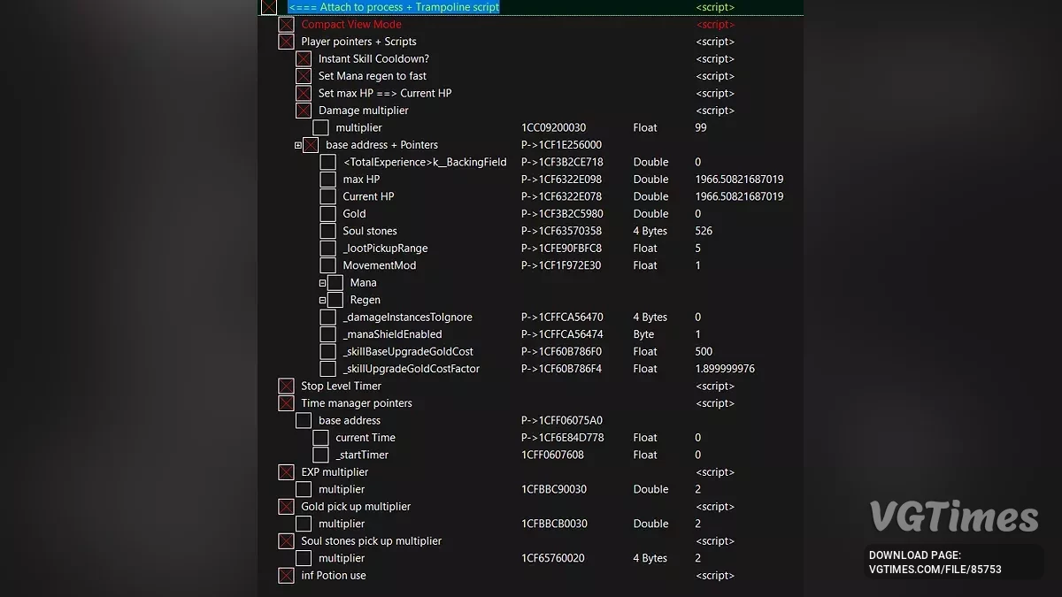Select the Stop Level Timer entry
This screenshot has width=1062, height=597.
tap(341, 387)
